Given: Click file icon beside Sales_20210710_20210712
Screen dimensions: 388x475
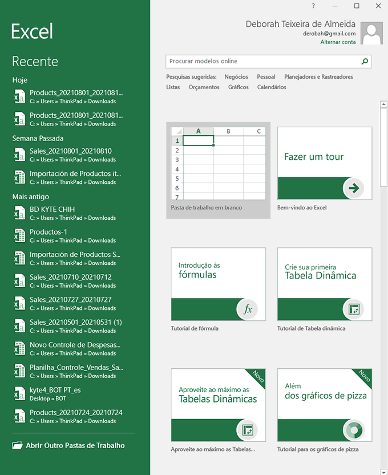Looking at the screenshot, I should (x=19, y=281).
